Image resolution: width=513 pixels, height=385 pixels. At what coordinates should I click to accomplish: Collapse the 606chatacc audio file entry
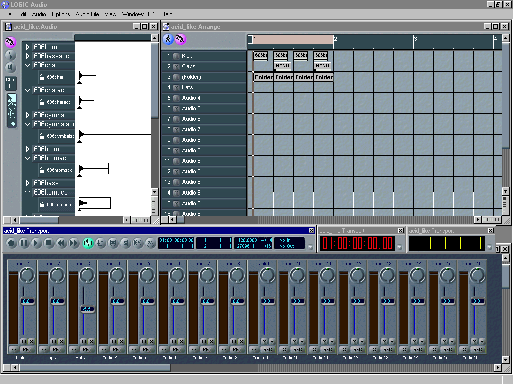click(x=28, y=90)
